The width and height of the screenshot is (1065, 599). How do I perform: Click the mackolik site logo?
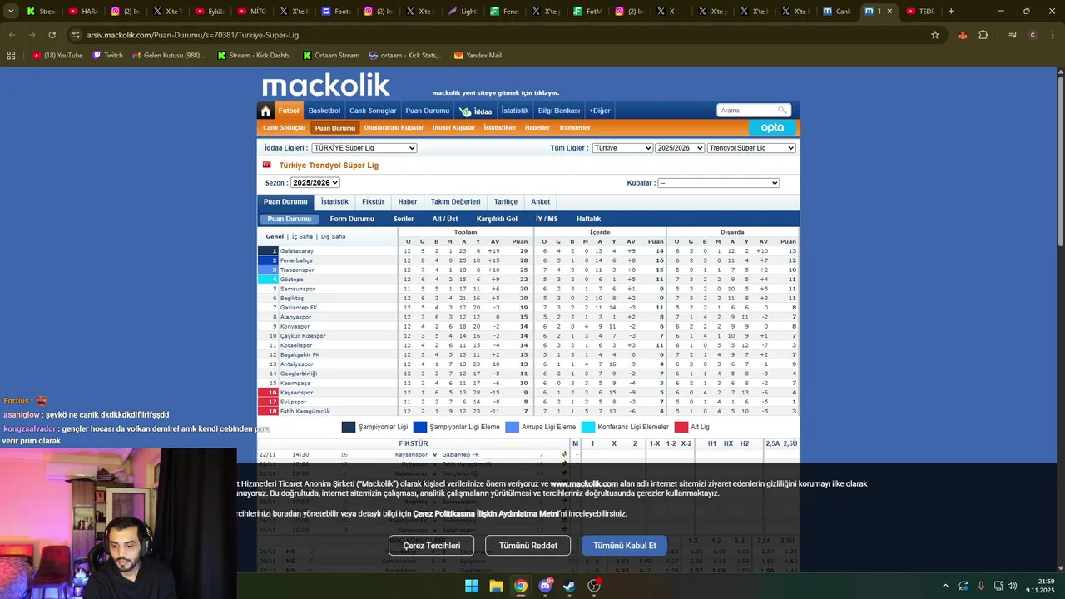[x=326, y=84]
